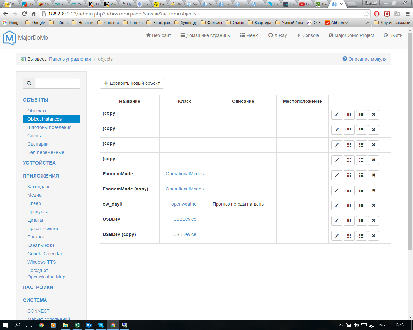Screen dimensions: 413x330
Task: Reload the page with the browser refresh icon
Action: tap(24, 14)
